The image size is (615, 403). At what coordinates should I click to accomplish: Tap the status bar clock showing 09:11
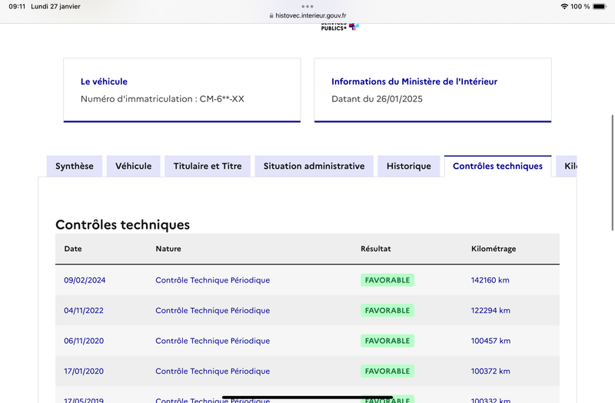click(x=17, y=6)
